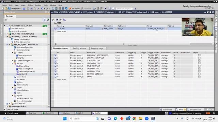Expand the Scripts folder
This screenshot has height=122, width=218.
tap(12, 87)
